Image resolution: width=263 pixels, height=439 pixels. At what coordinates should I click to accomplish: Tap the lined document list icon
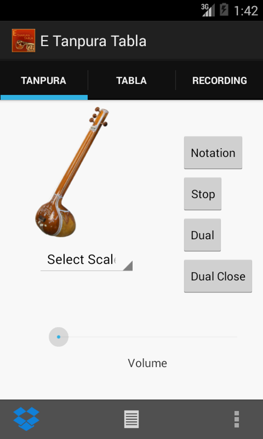pos(131,419)
